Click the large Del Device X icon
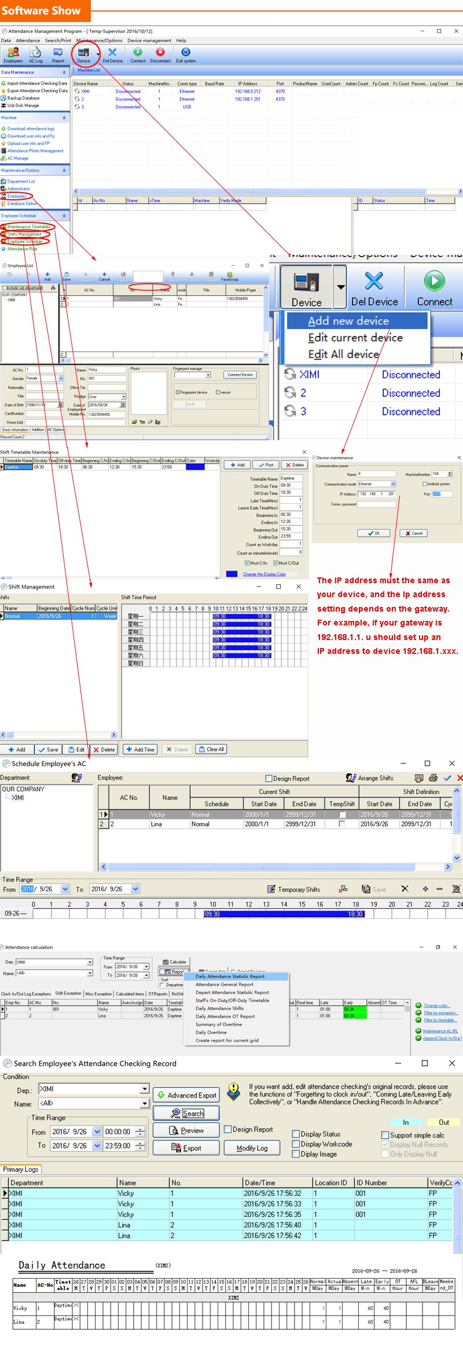The image size is (463, 1346). (374, 281)
